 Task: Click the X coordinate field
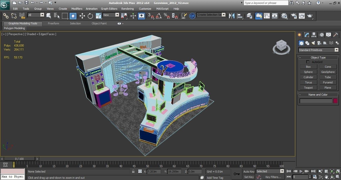coord(153,172)
